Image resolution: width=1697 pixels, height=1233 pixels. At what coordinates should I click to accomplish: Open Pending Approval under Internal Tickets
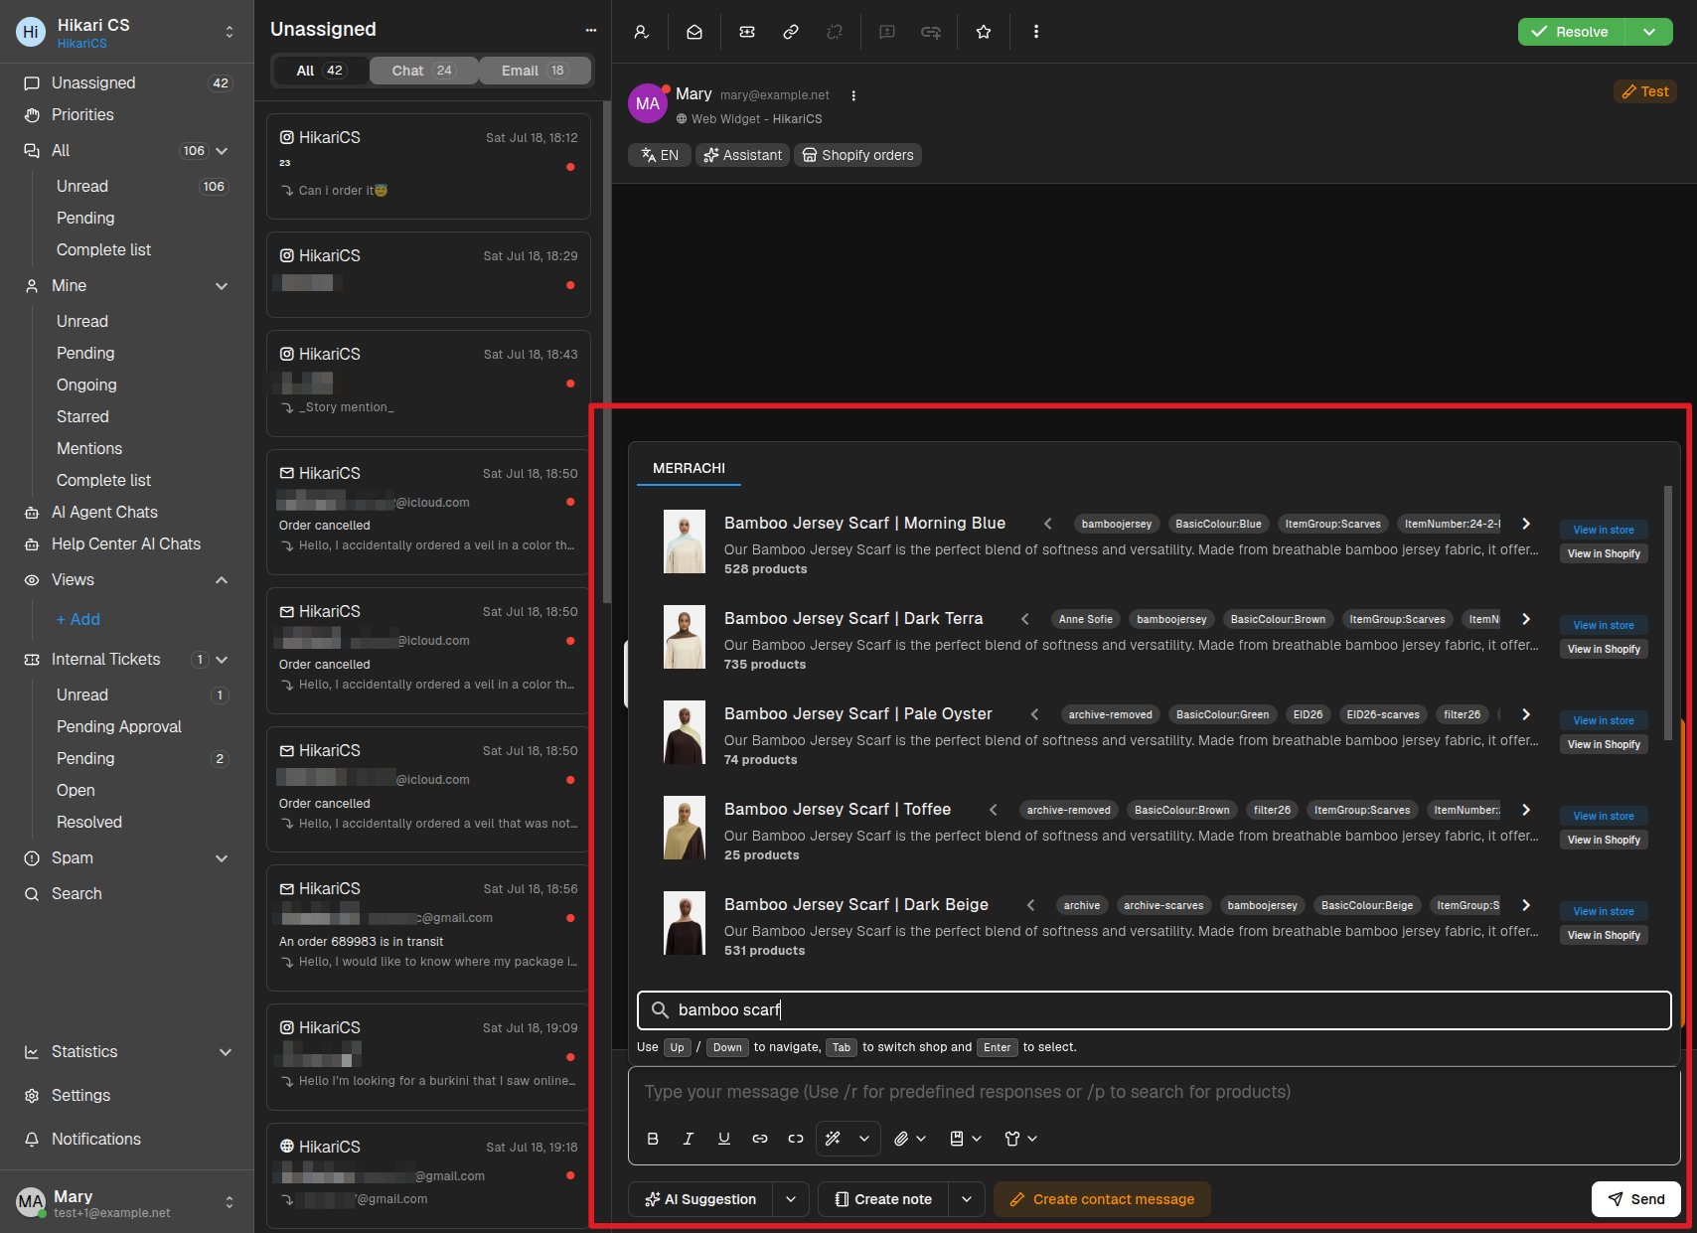point(119,726)
